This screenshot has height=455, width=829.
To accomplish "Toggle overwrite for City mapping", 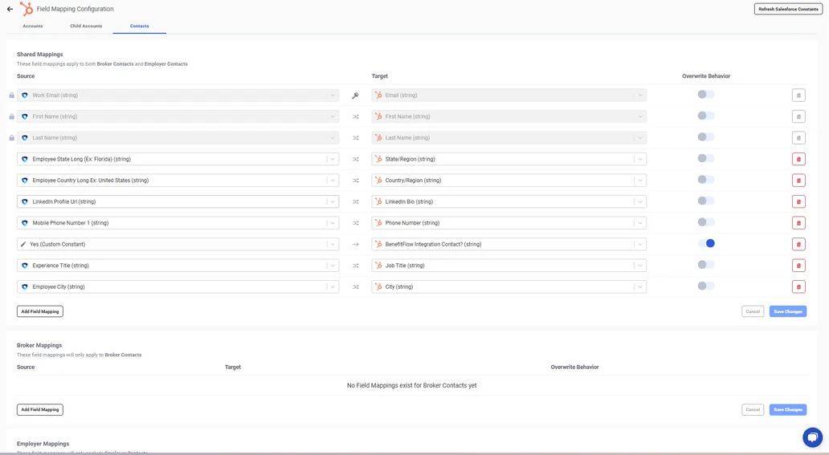I will 706,286.
